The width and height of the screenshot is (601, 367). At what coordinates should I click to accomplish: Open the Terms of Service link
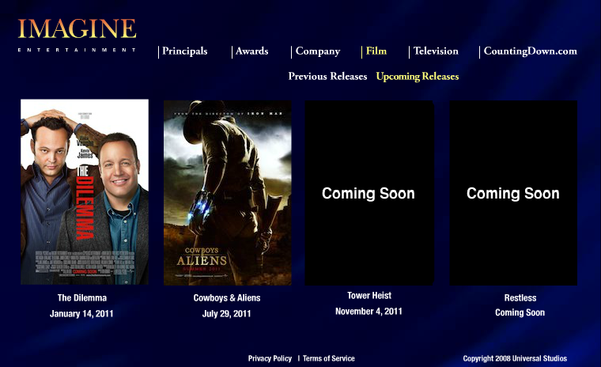[x=328, y=358]
